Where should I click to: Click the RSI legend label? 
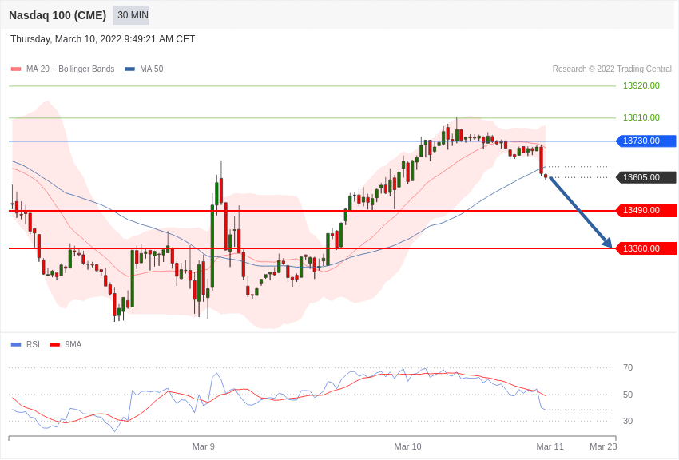point(33,344)
